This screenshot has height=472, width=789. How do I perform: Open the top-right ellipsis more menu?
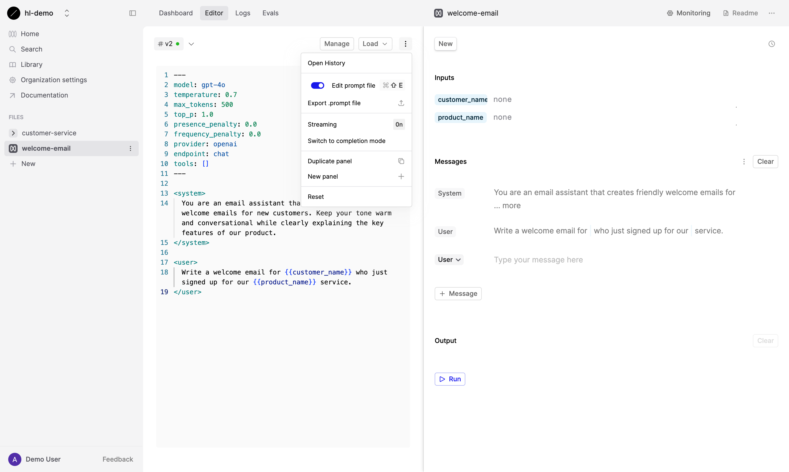coord(771,13)
